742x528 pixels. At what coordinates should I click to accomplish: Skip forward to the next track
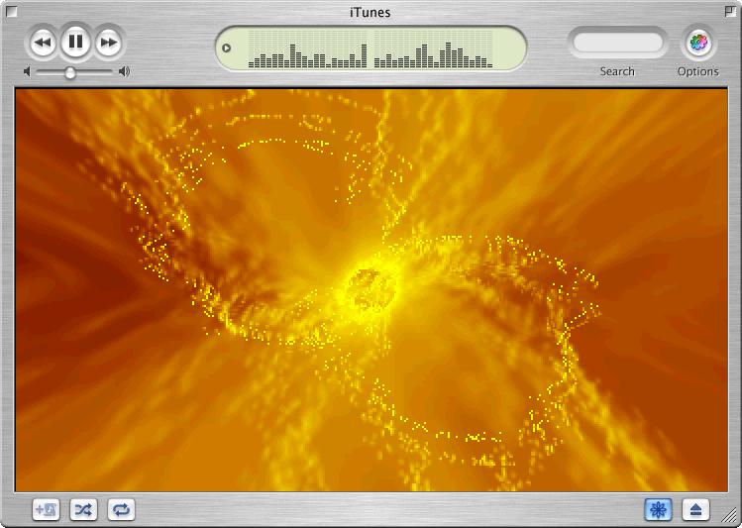pos(109,43)
